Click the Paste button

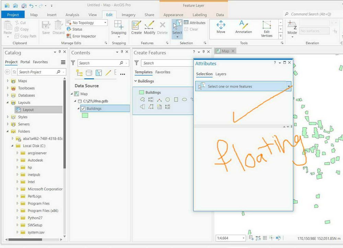pos(8,29)
